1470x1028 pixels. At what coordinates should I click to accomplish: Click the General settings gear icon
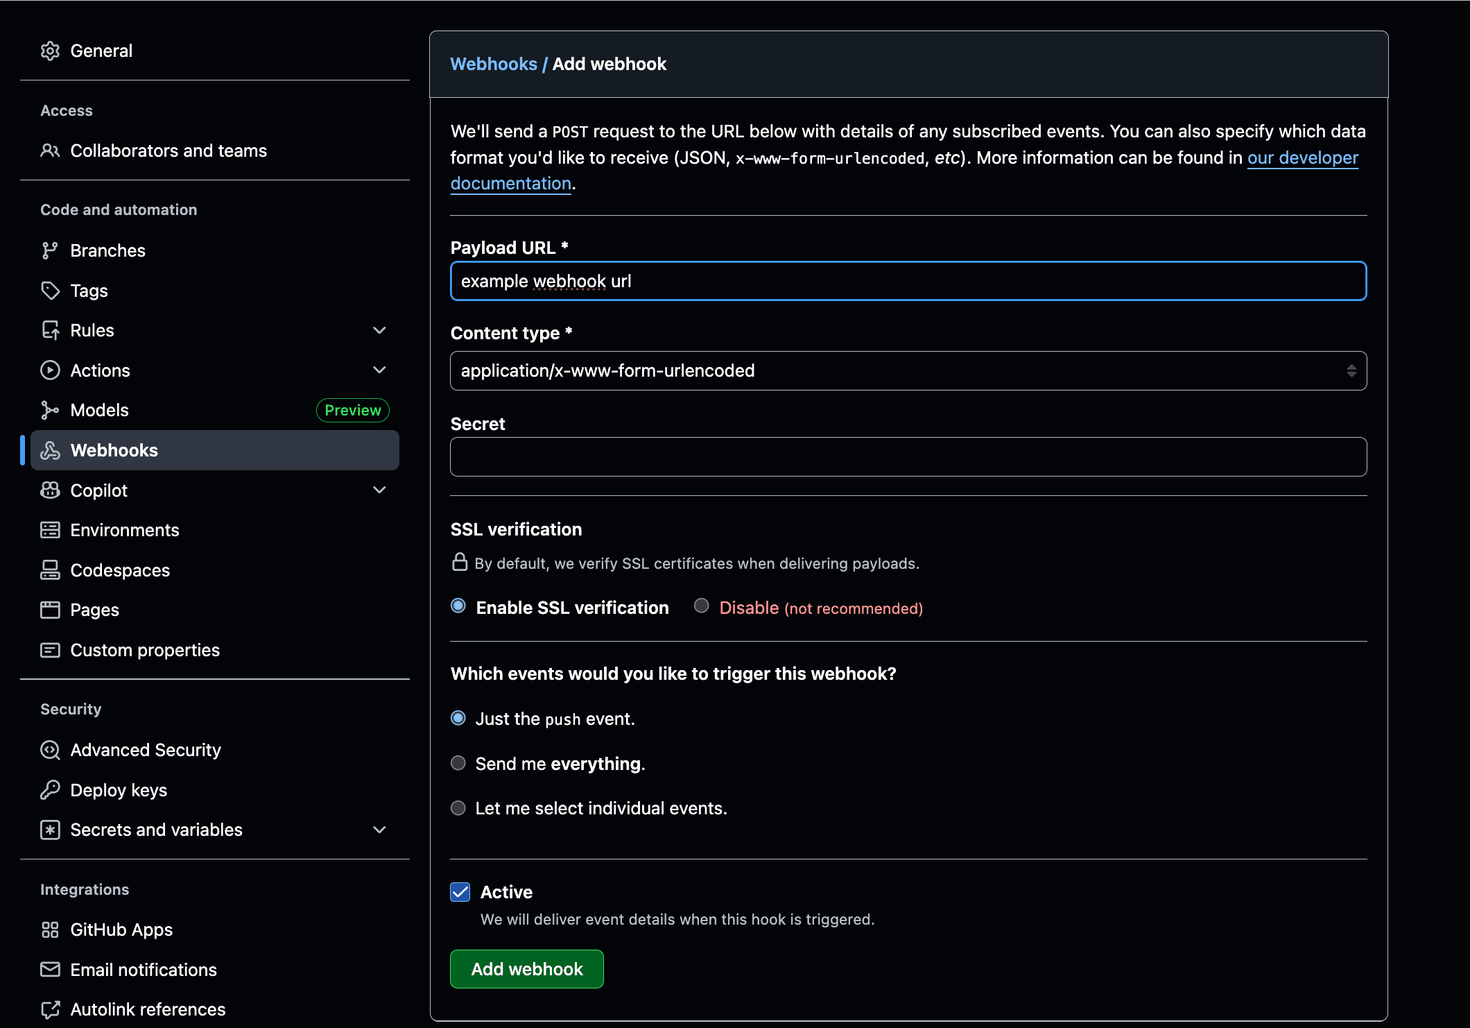(x=50, y=51)
